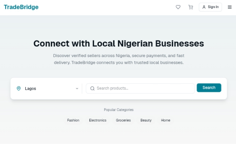Open the shopping cart icon
This screenshot has width=236, height=144.
click(191, 7)
